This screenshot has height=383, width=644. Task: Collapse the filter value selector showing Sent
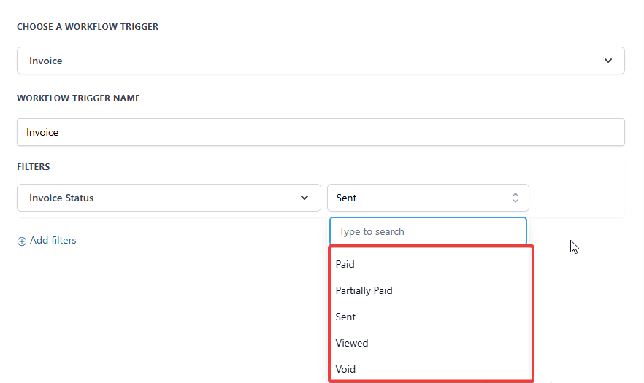[x=428, y=198]
